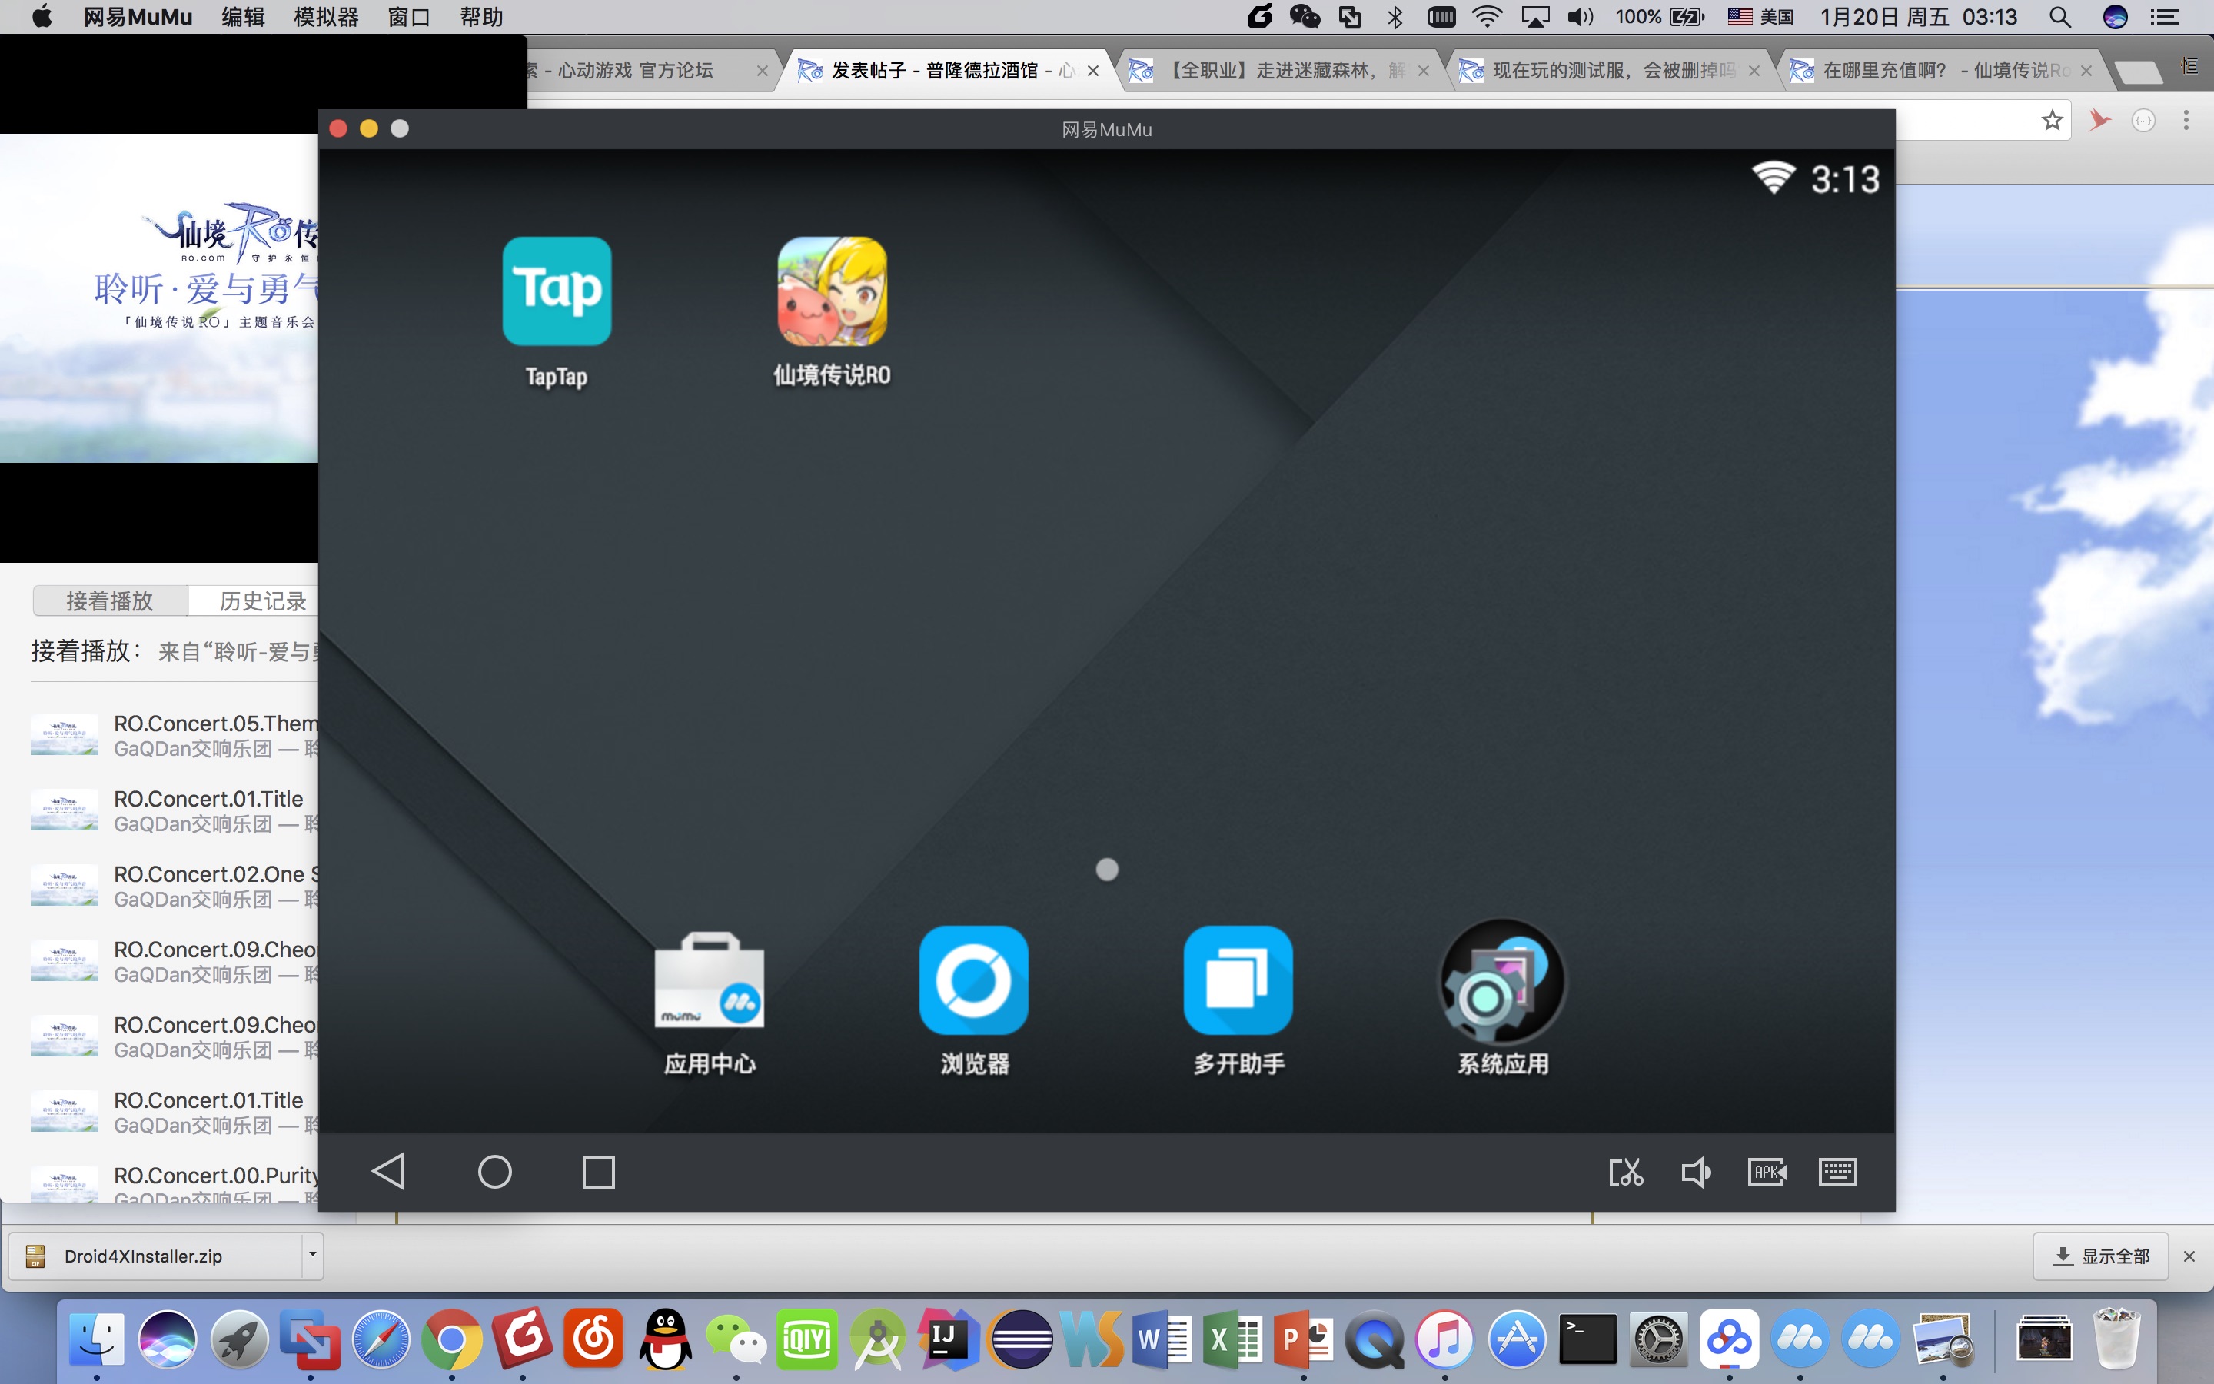Open volume control in menu bar
The height and width of the screenshot is (1384, 2214).
pyautogui.click(x=1580, y=16)
